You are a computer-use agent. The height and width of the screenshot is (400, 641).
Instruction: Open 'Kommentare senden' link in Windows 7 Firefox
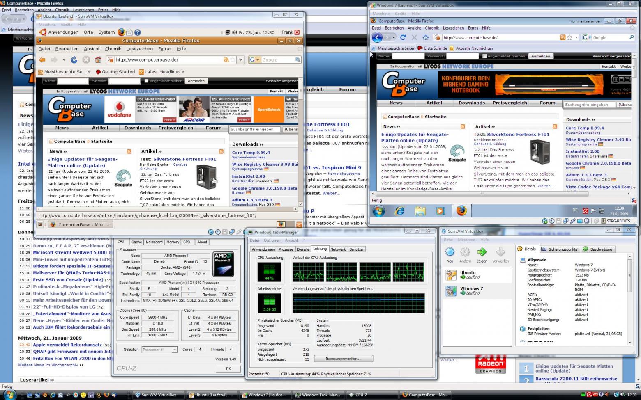tap(586, 21)
